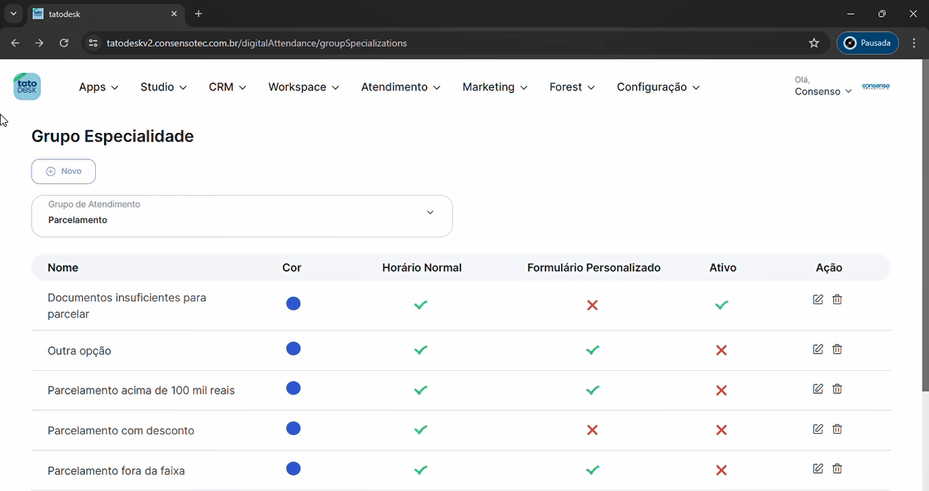Delete 'Parcelamento com desconto' specialty
Viewport: 929px width, 491px height.
click(837, 429)
